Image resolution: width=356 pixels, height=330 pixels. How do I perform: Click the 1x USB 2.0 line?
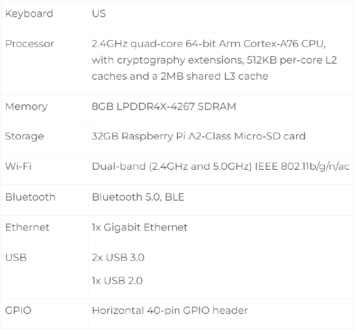click(x=117, y=280)
